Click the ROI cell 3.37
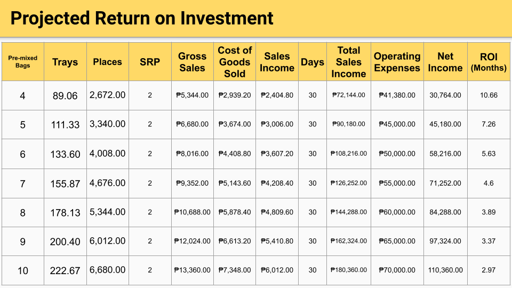 (x=489, y=241)
